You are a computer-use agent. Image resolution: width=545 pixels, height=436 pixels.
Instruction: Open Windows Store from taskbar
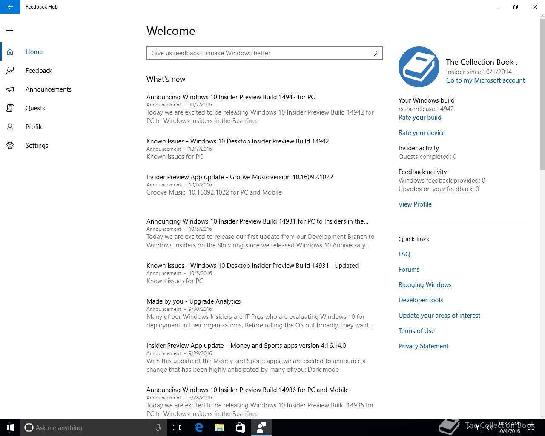click(240, 427)
